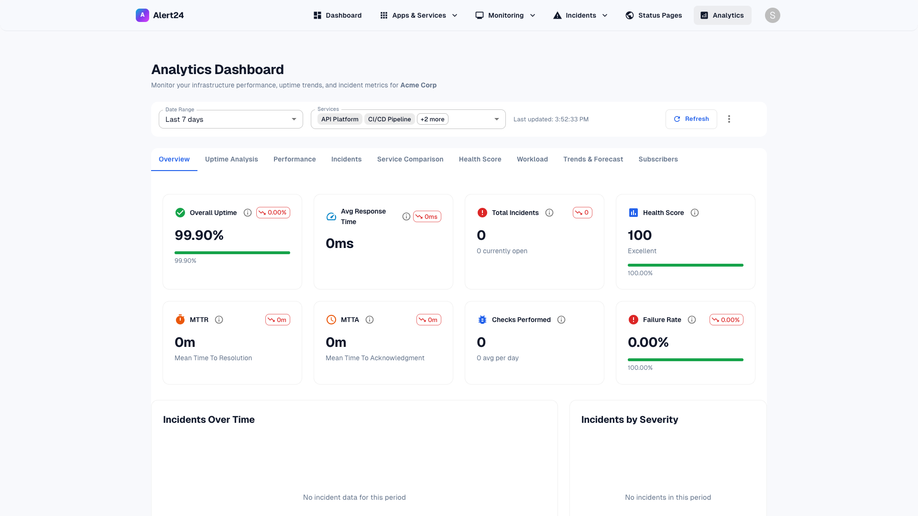Click the Alert24 logo icon
The image size is (918, 516).
click(x=142, y=15)
